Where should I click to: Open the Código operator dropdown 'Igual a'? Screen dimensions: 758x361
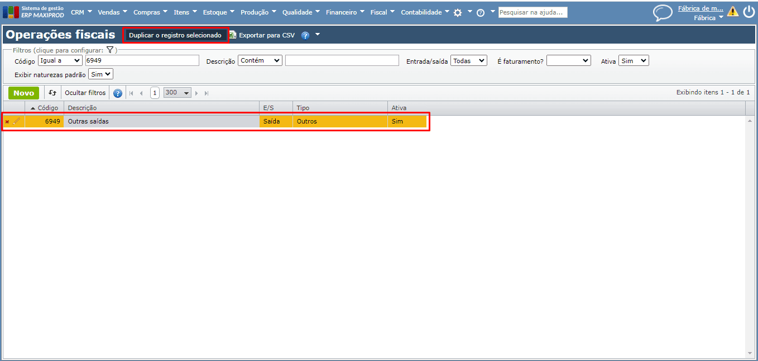click(x=60, y=60)
